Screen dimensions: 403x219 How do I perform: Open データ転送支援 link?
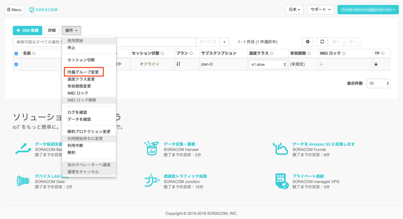(48, 144)
